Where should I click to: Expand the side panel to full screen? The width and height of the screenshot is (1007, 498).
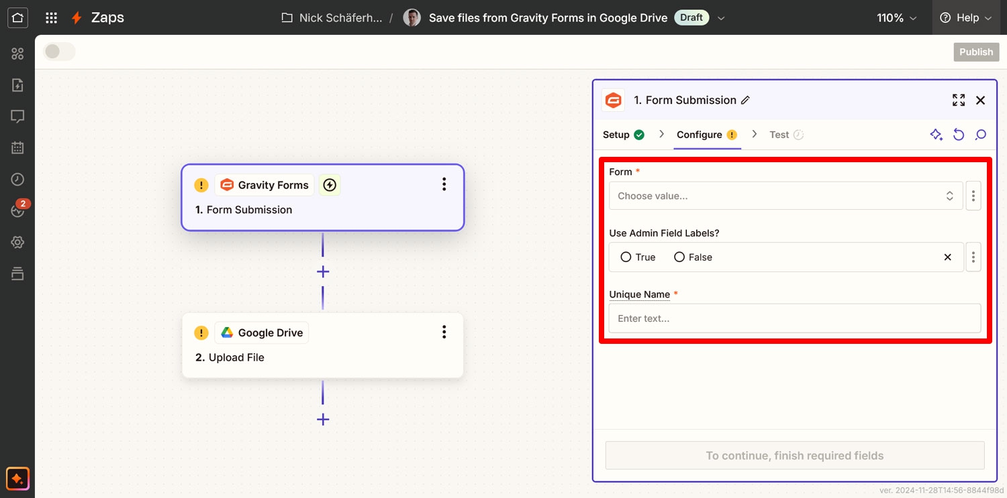tap(959, 101)
